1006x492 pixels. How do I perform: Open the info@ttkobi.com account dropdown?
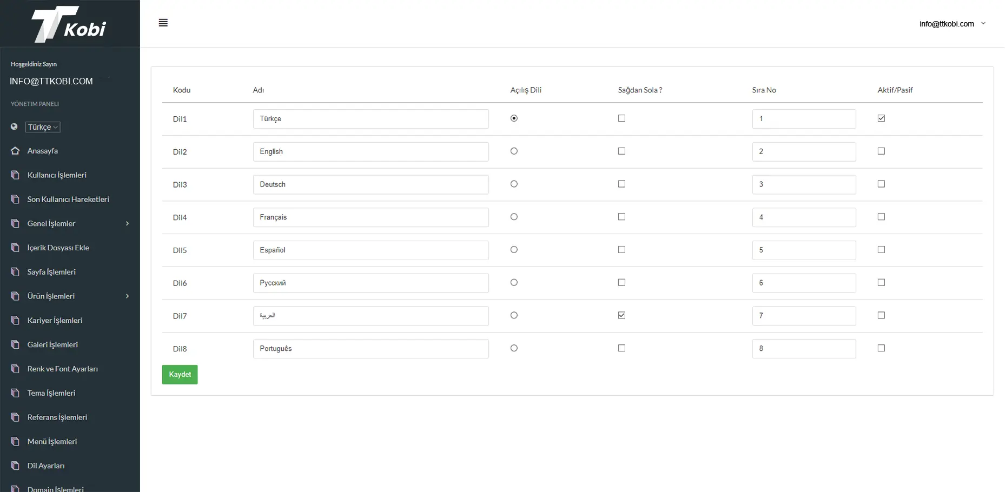pos(952,24)
